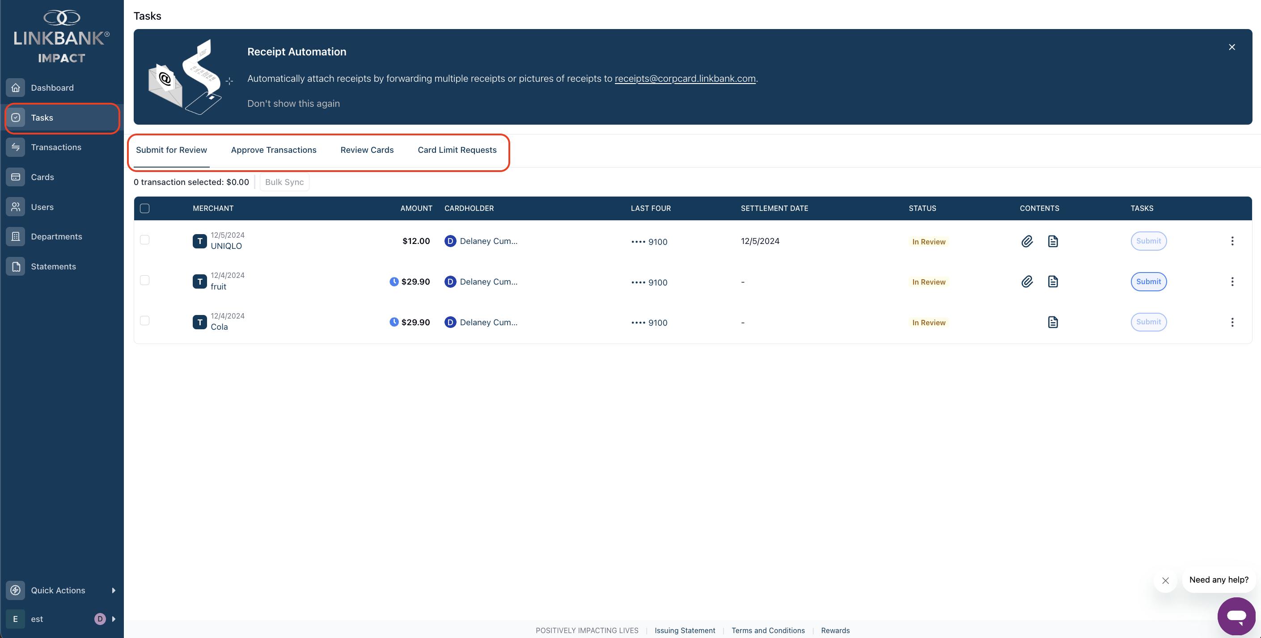Open the receipts@corpcard.linkbank.com email link
The image size is (1261, 638).
(x=685, y=79)
